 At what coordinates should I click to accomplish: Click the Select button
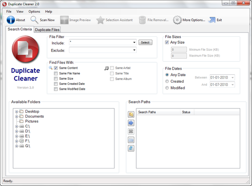[146, 42]
